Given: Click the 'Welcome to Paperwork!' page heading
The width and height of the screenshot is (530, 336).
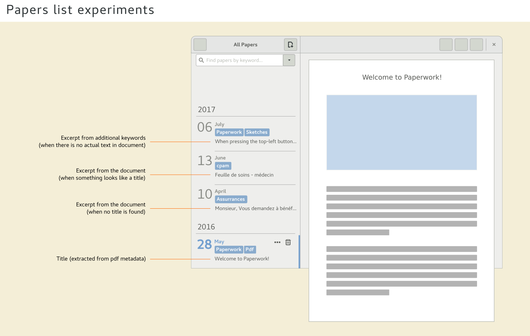Looking at the screenshot, I should 402,78.
